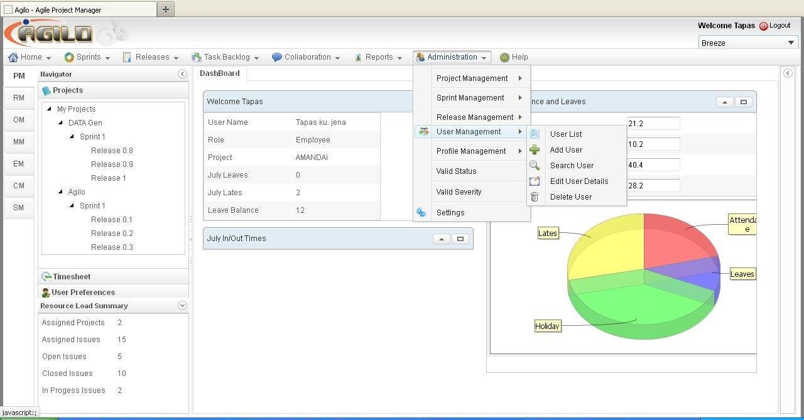Viewport: 804px width, 420px height.
Task: Collapse the July In/Out Times panel
Action: 442,239
